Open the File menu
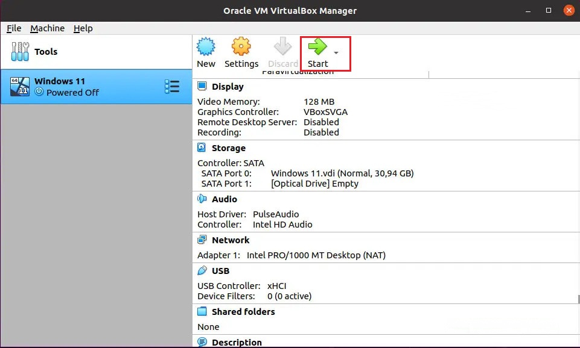The image size is (580, 348). tap(14, 28)
